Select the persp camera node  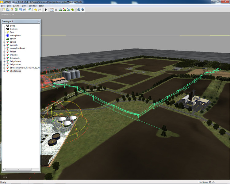(13, 26)
